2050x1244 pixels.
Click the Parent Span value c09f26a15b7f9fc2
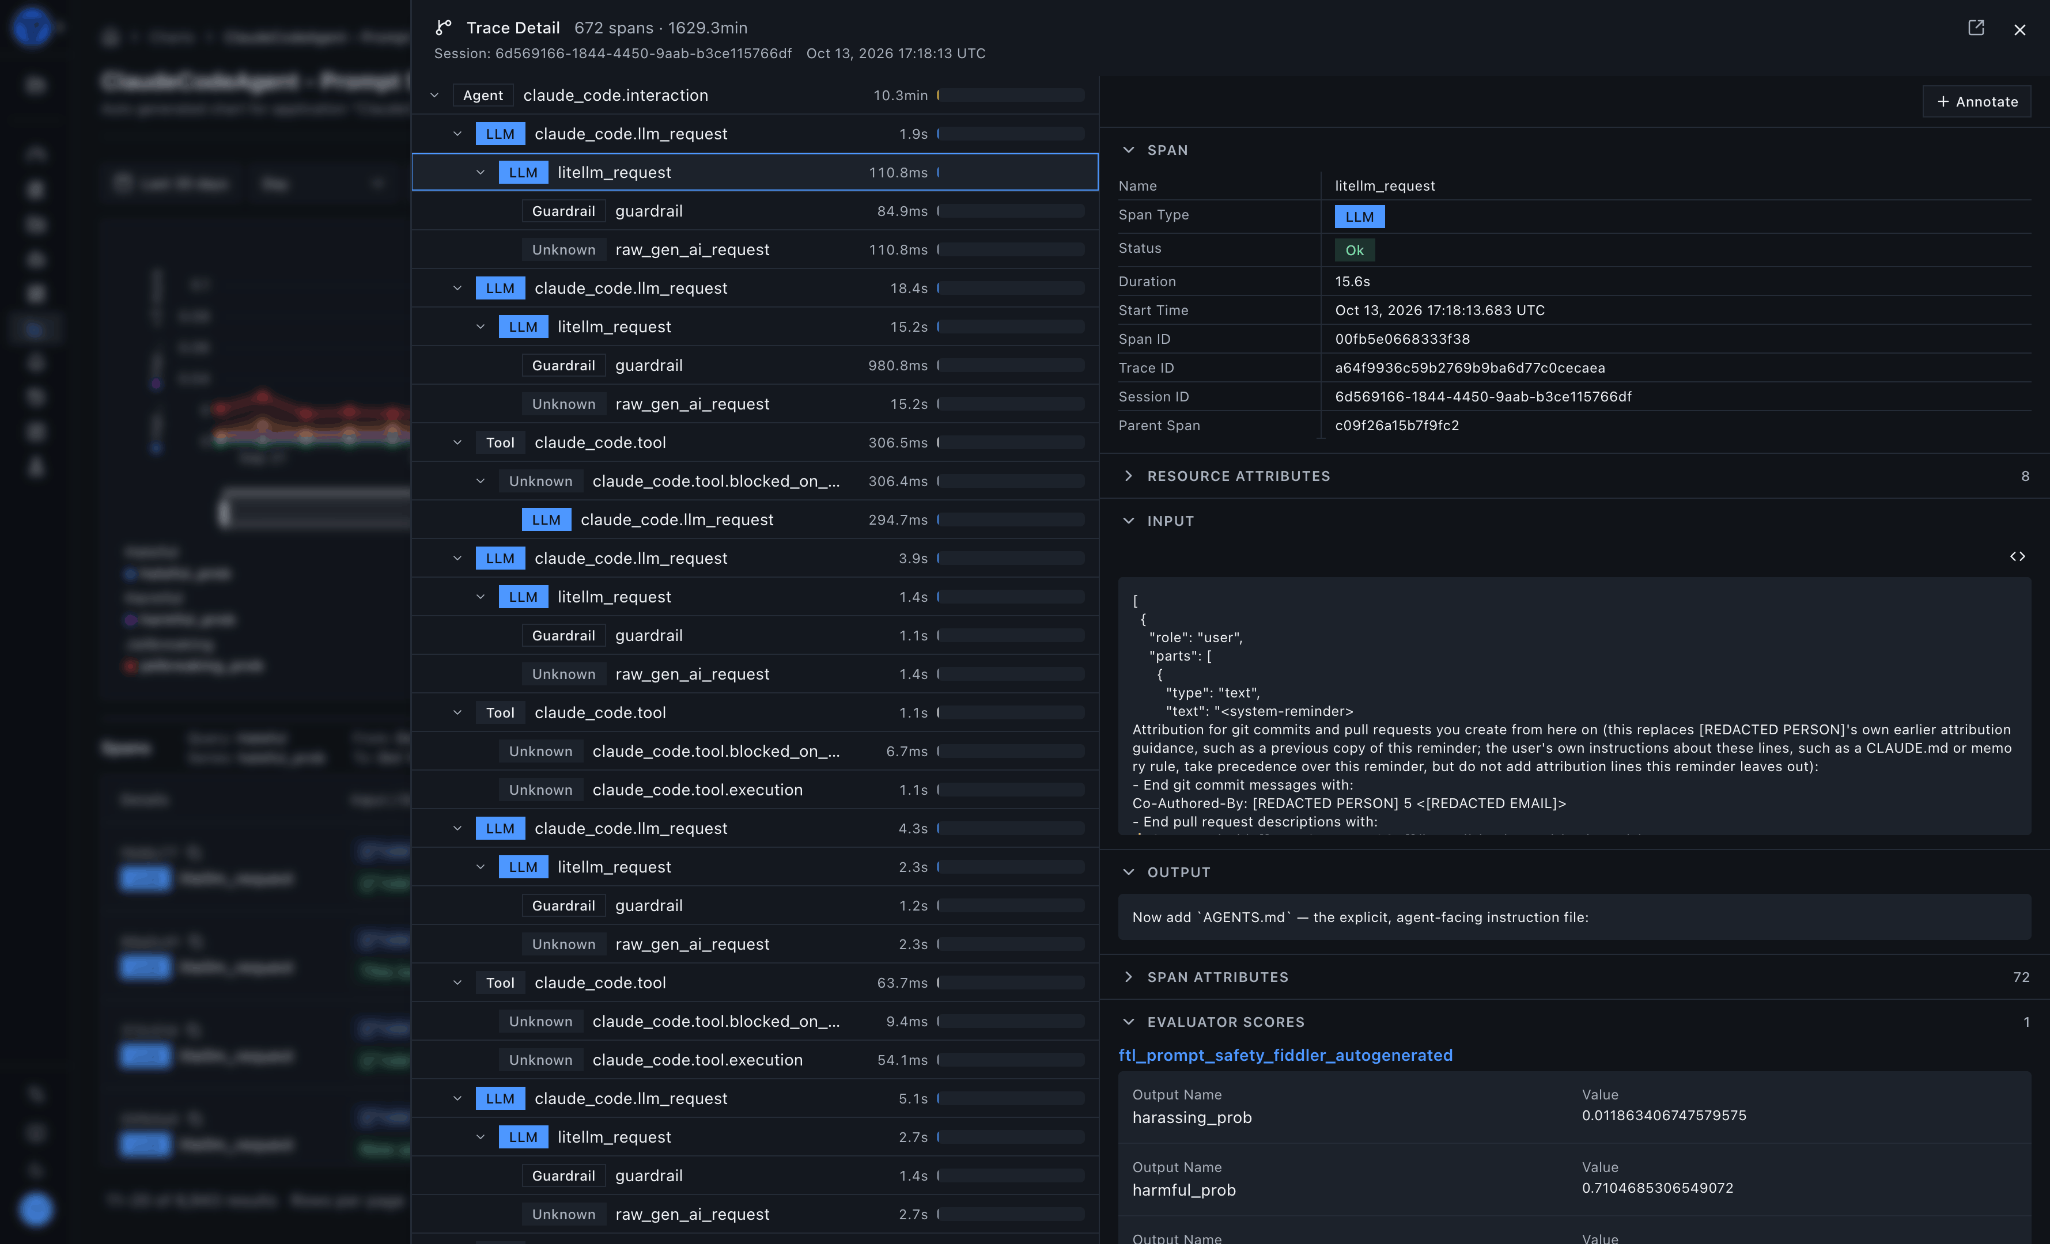1397,425
